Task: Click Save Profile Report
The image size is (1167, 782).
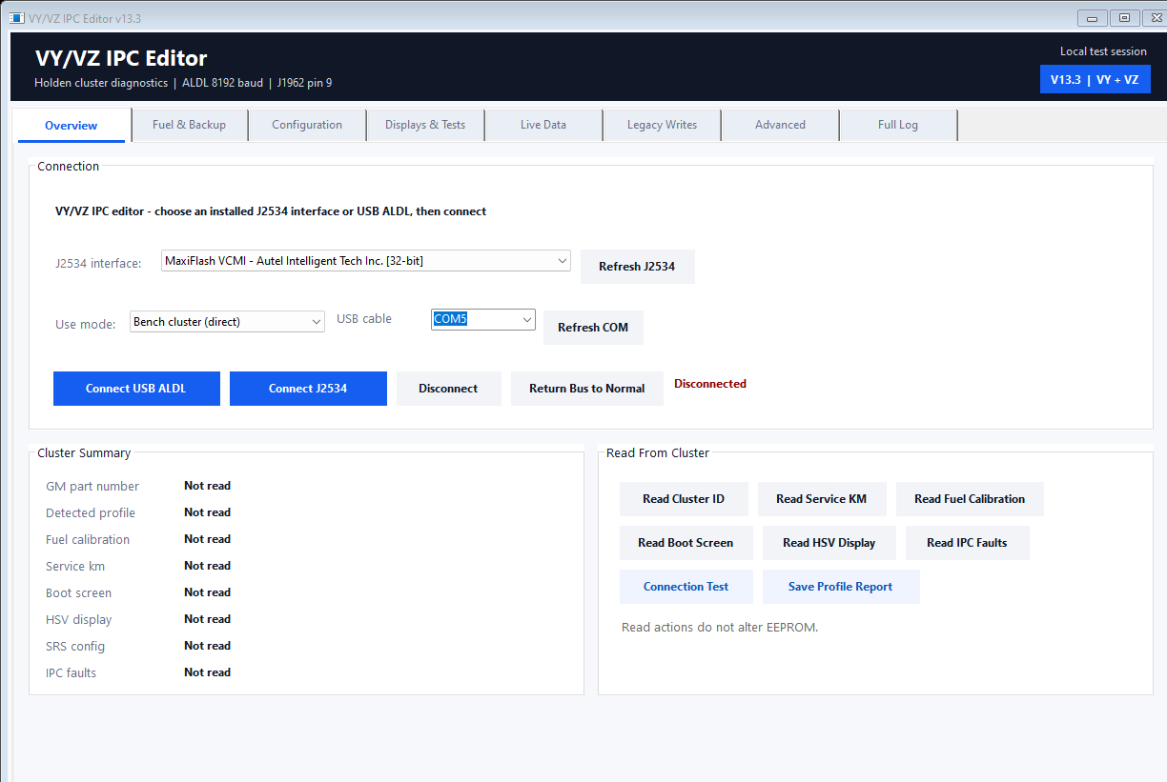Action: click(x=841, y=587)
